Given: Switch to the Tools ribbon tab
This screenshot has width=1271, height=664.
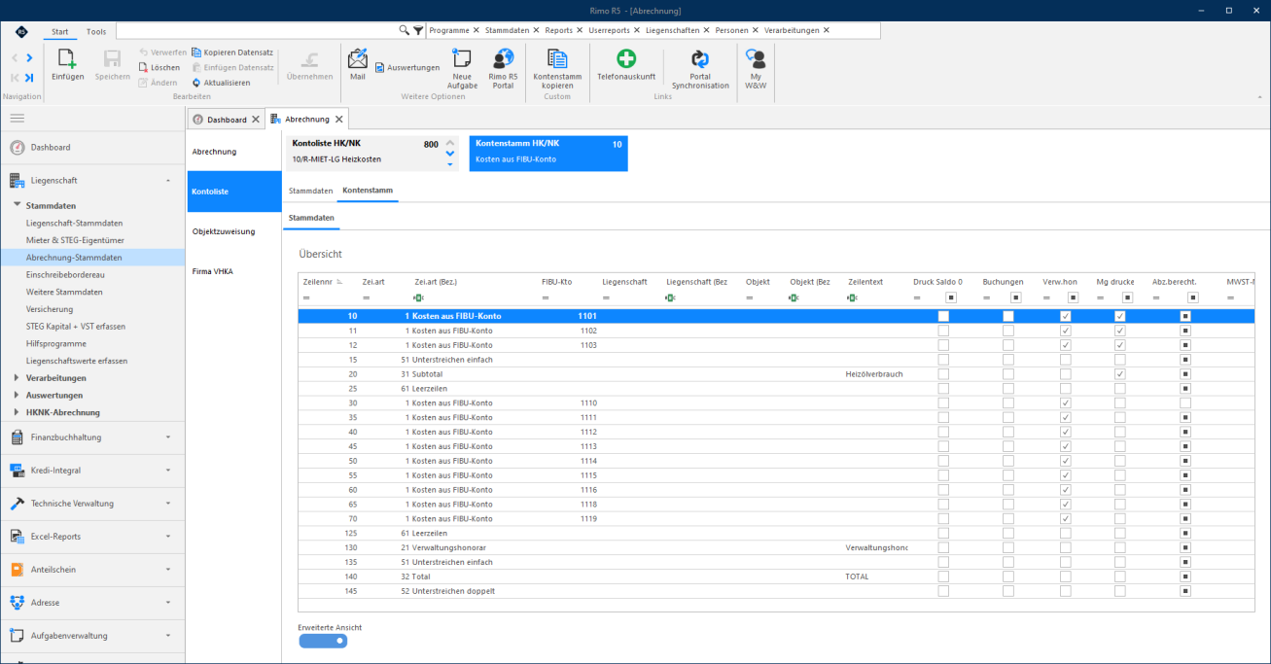Looking at the screenshot, I should coord(96,31).
